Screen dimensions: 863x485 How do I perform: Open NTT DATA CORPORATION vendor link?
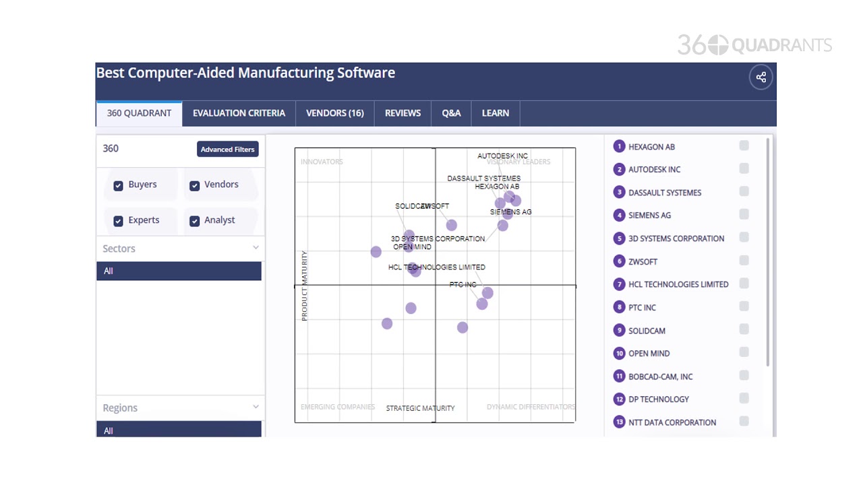[x=672, y=422]
